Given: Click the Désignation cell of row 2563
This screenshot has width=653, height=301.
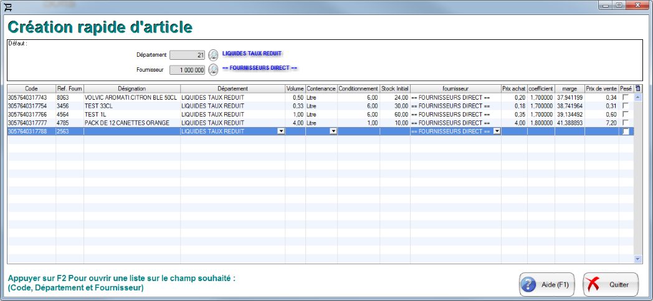Looking at the screenshot, I should pos(131,131).
